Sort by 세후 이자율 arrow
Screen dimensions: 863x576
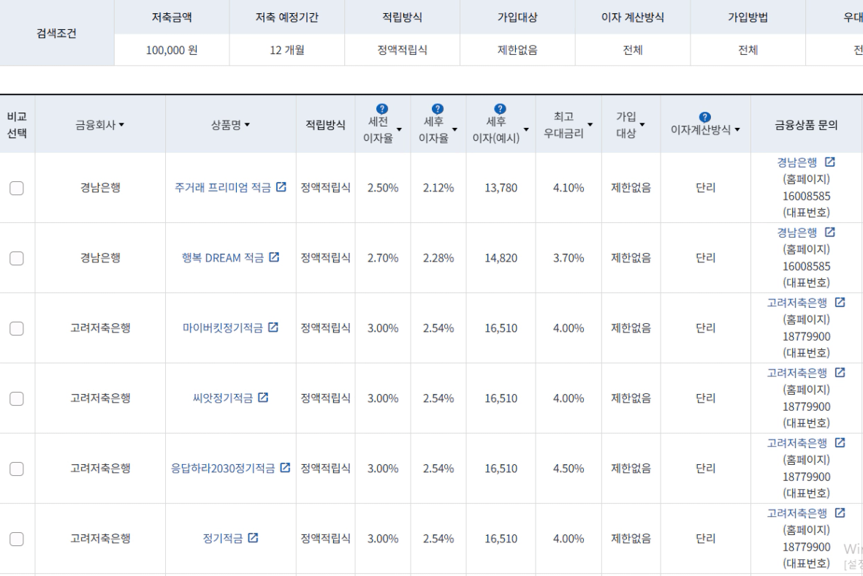click(x=455, y=130)
